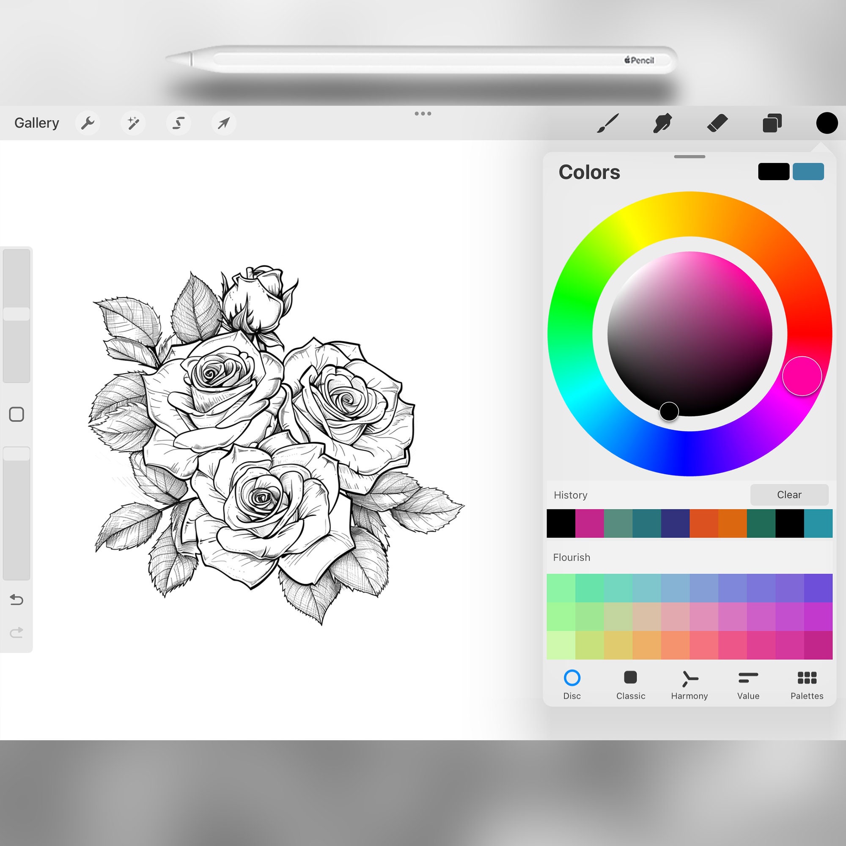This screenshot has width=846, height=846.
Task: Select the Eraser tool
Action: (717, 123)
